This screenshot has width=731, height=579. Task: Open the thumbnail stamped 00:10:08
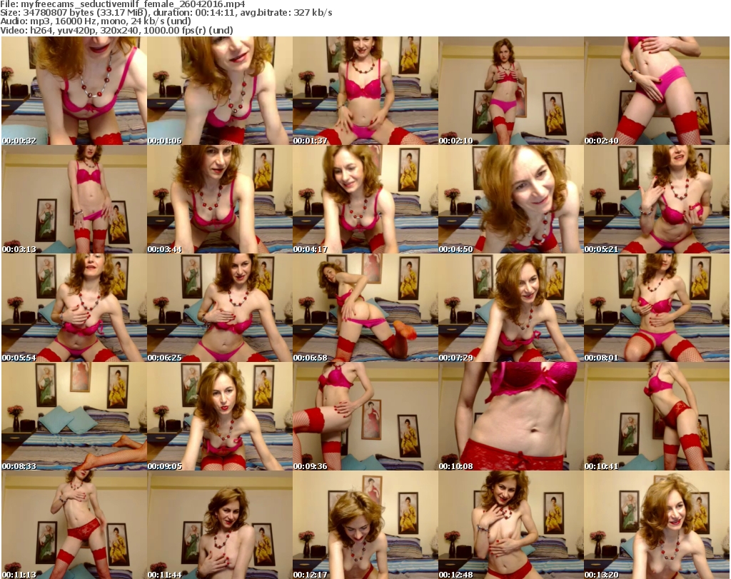tap(511, 416)
